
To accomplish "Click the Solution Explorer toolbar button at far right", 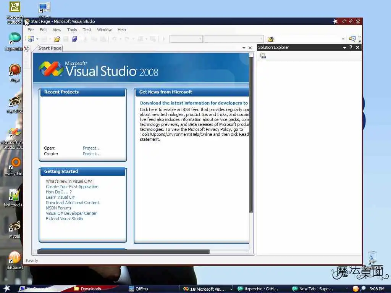I will pyautogui.click(x=352, y=39).
